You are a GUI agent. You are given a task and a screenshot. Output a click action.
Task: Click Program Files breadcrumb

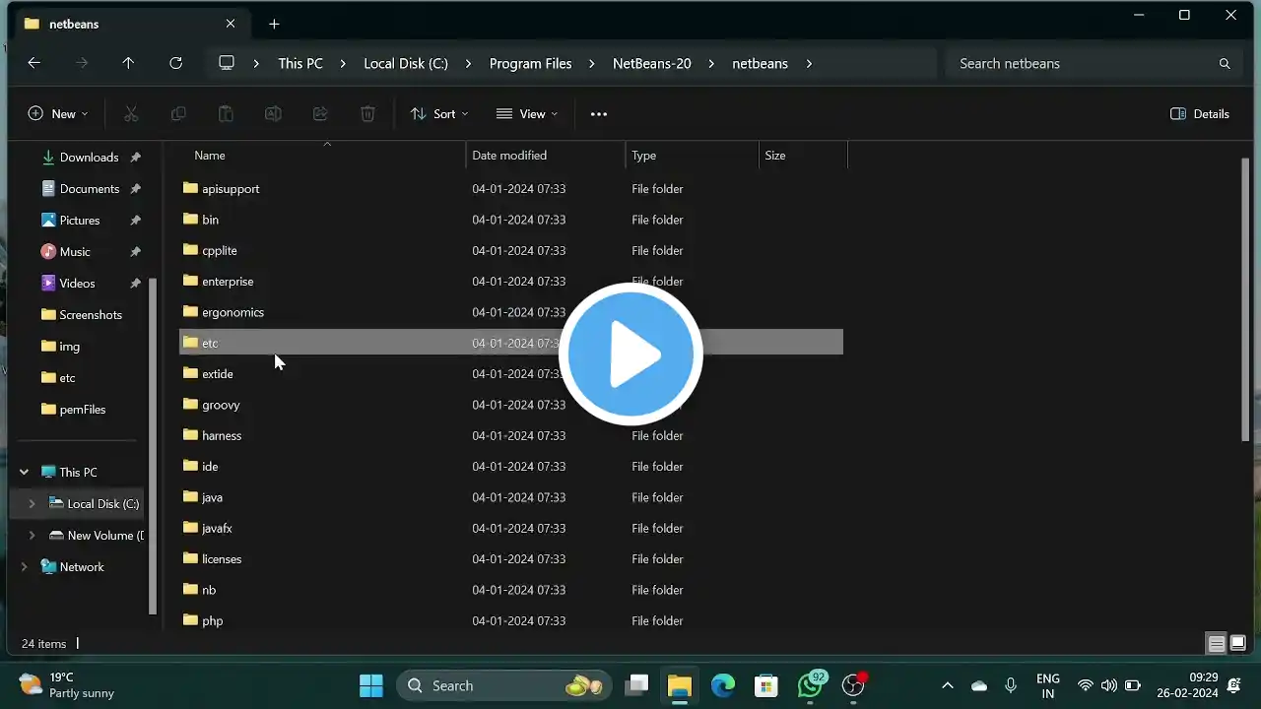[530, 63]
